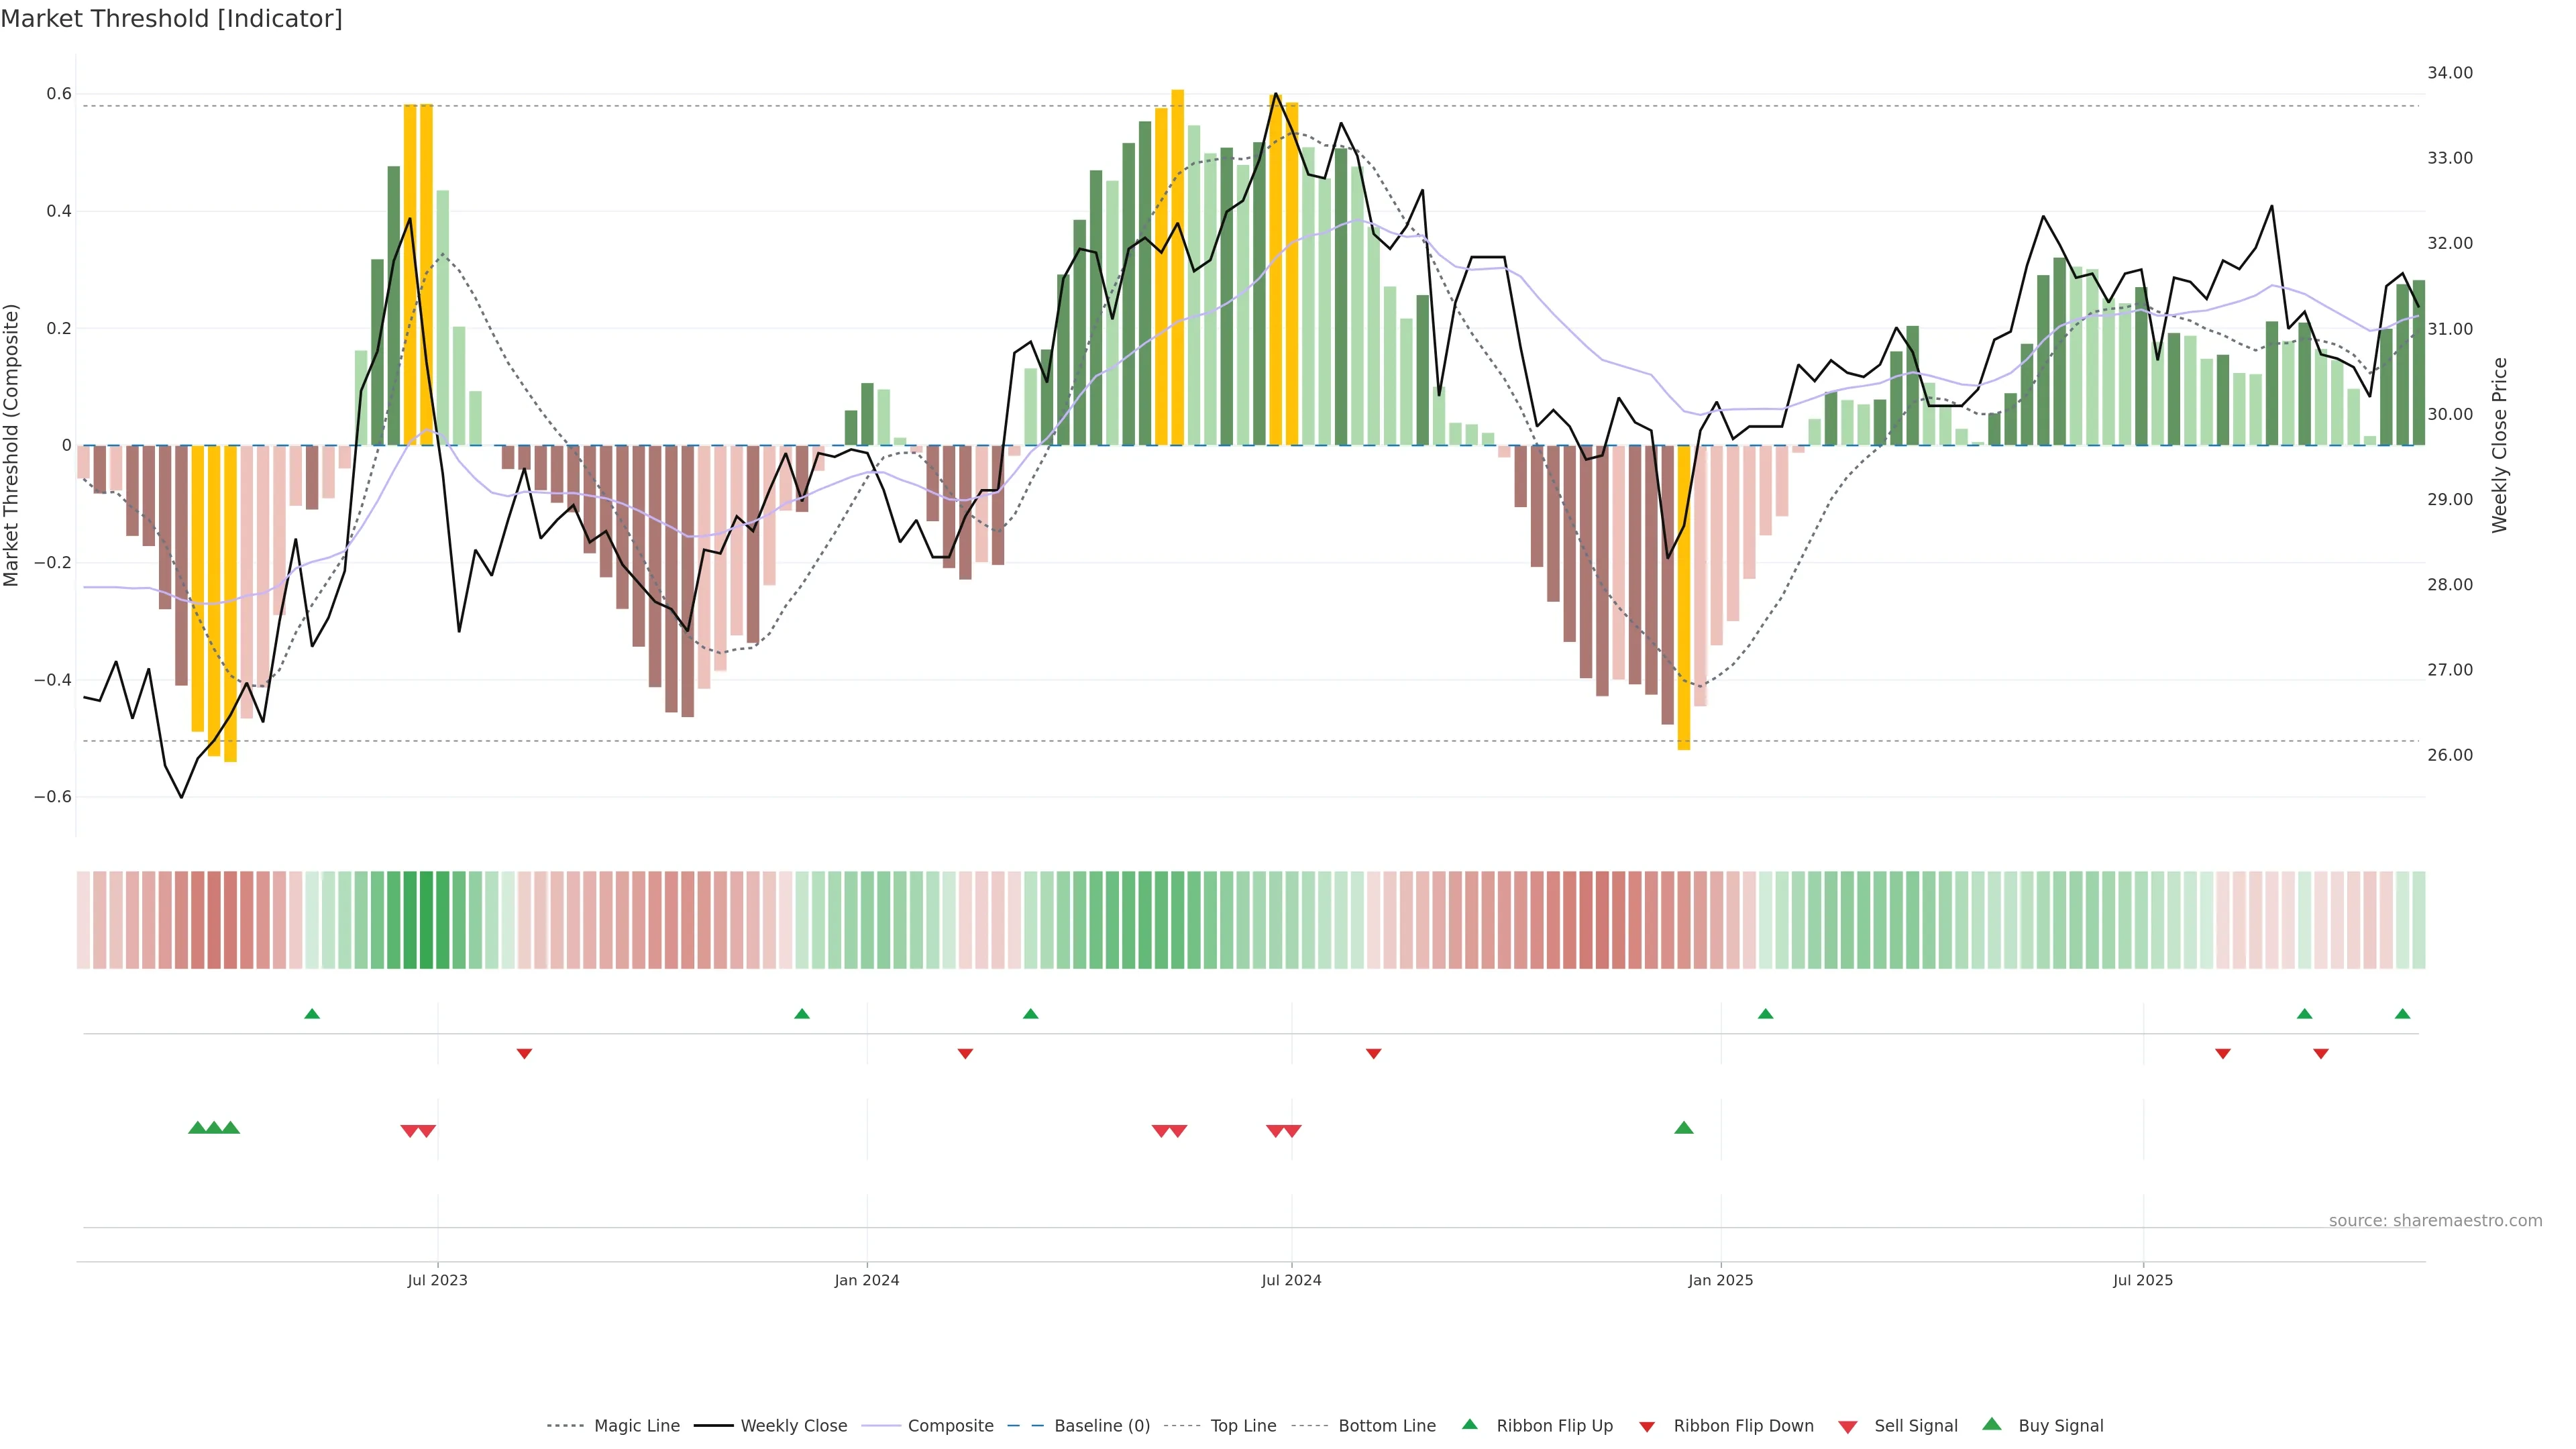Click Ribbon Flip Up legend triangle icon
The height and width of the screenshot is (1449, 2576).
pyautogui.click(x=1469, y=1424)
